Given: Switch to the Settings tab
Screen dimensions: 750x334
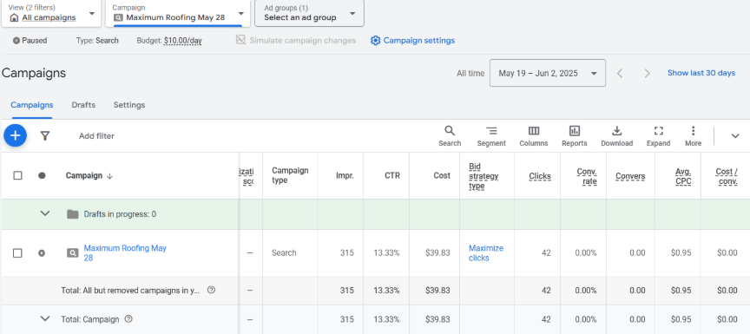Looking at the screenshot, I should tap(129, 105).
